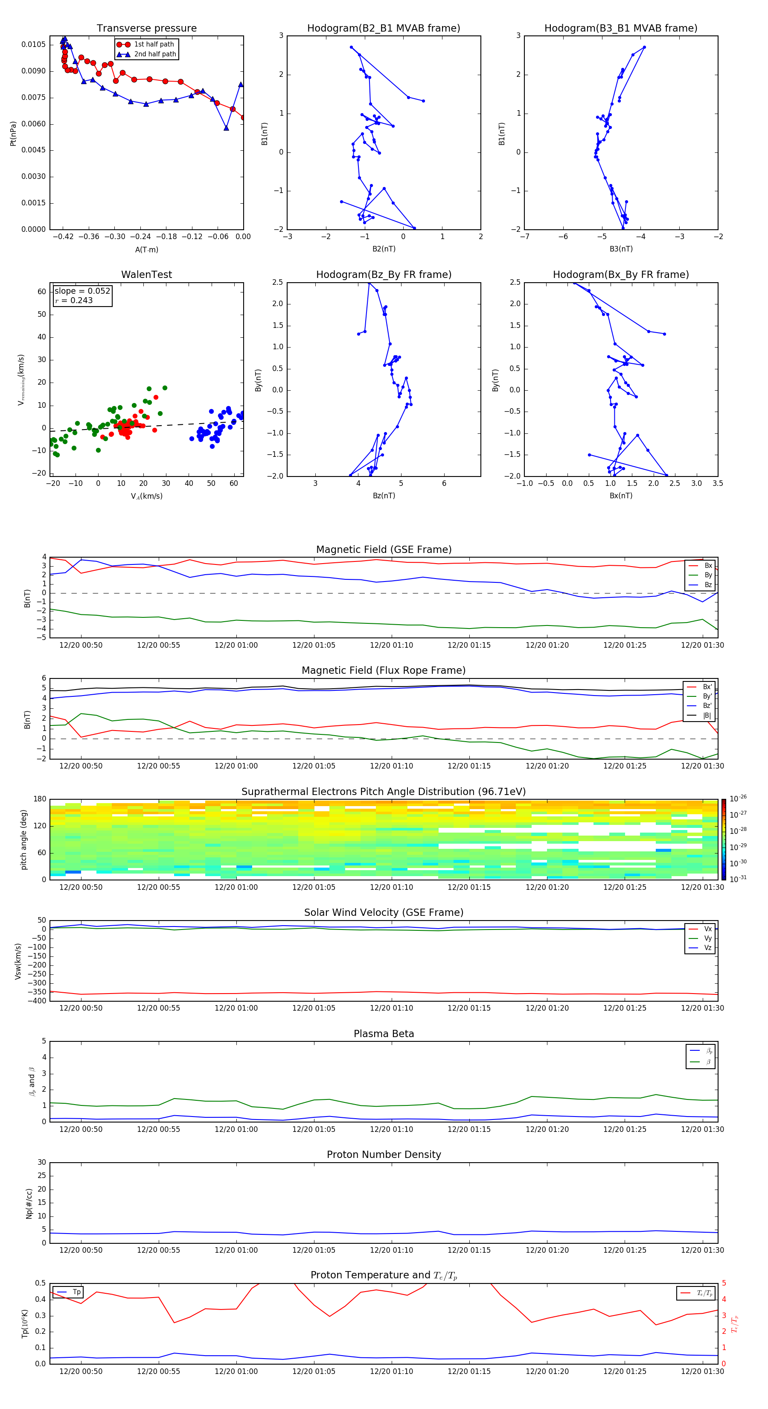Viewport: 768px width, 1409px height.
Task: Click the Vx legend entry
Action: click(x=701, y=929)
